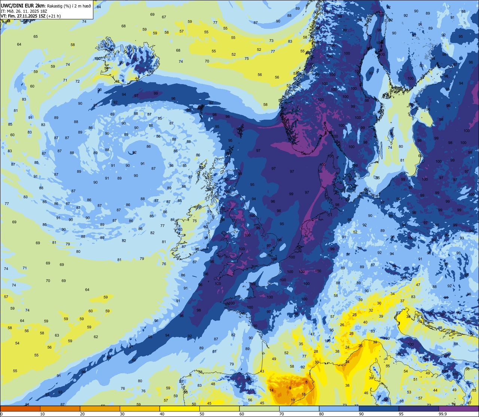Click the legend label "40"
Screen dimensions: 479x417
point(162,414)
